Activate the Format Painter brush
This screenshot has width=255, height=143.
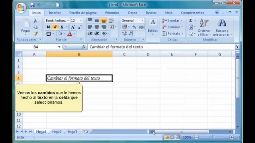pyautogui.click(x=35, y=33)
